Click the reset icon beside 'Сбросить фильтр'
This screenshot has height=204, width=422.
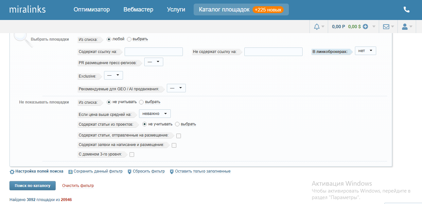(x=130, y=172)
